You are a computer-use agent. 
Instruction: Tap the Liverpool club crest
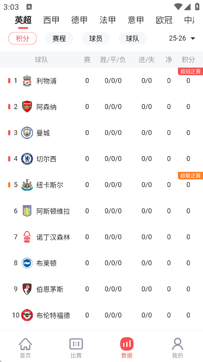[27, 81]
